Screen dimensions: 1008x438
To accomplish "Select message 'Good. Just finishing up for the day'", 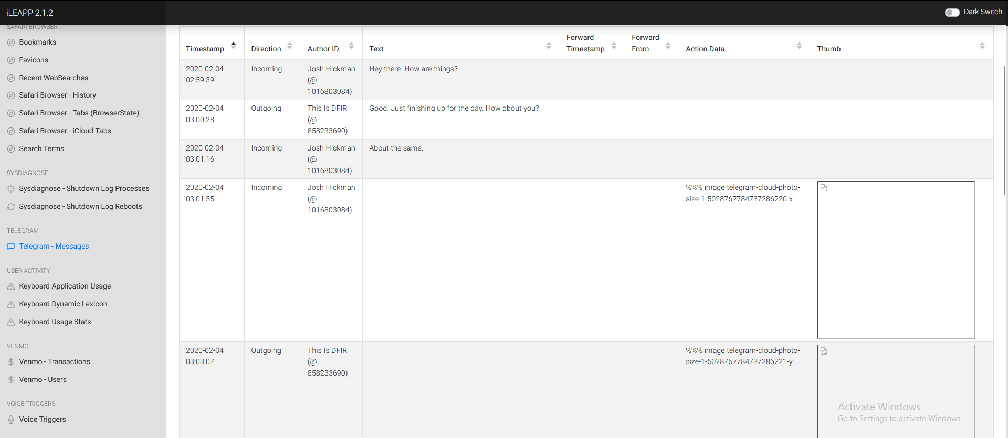I will point(454,108).
